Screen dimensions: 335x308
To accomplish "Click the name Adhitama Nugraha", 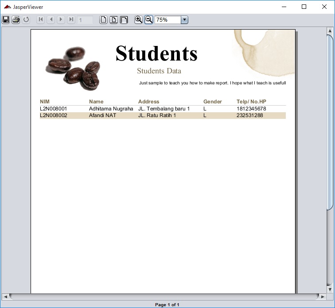I will (111, 109).
